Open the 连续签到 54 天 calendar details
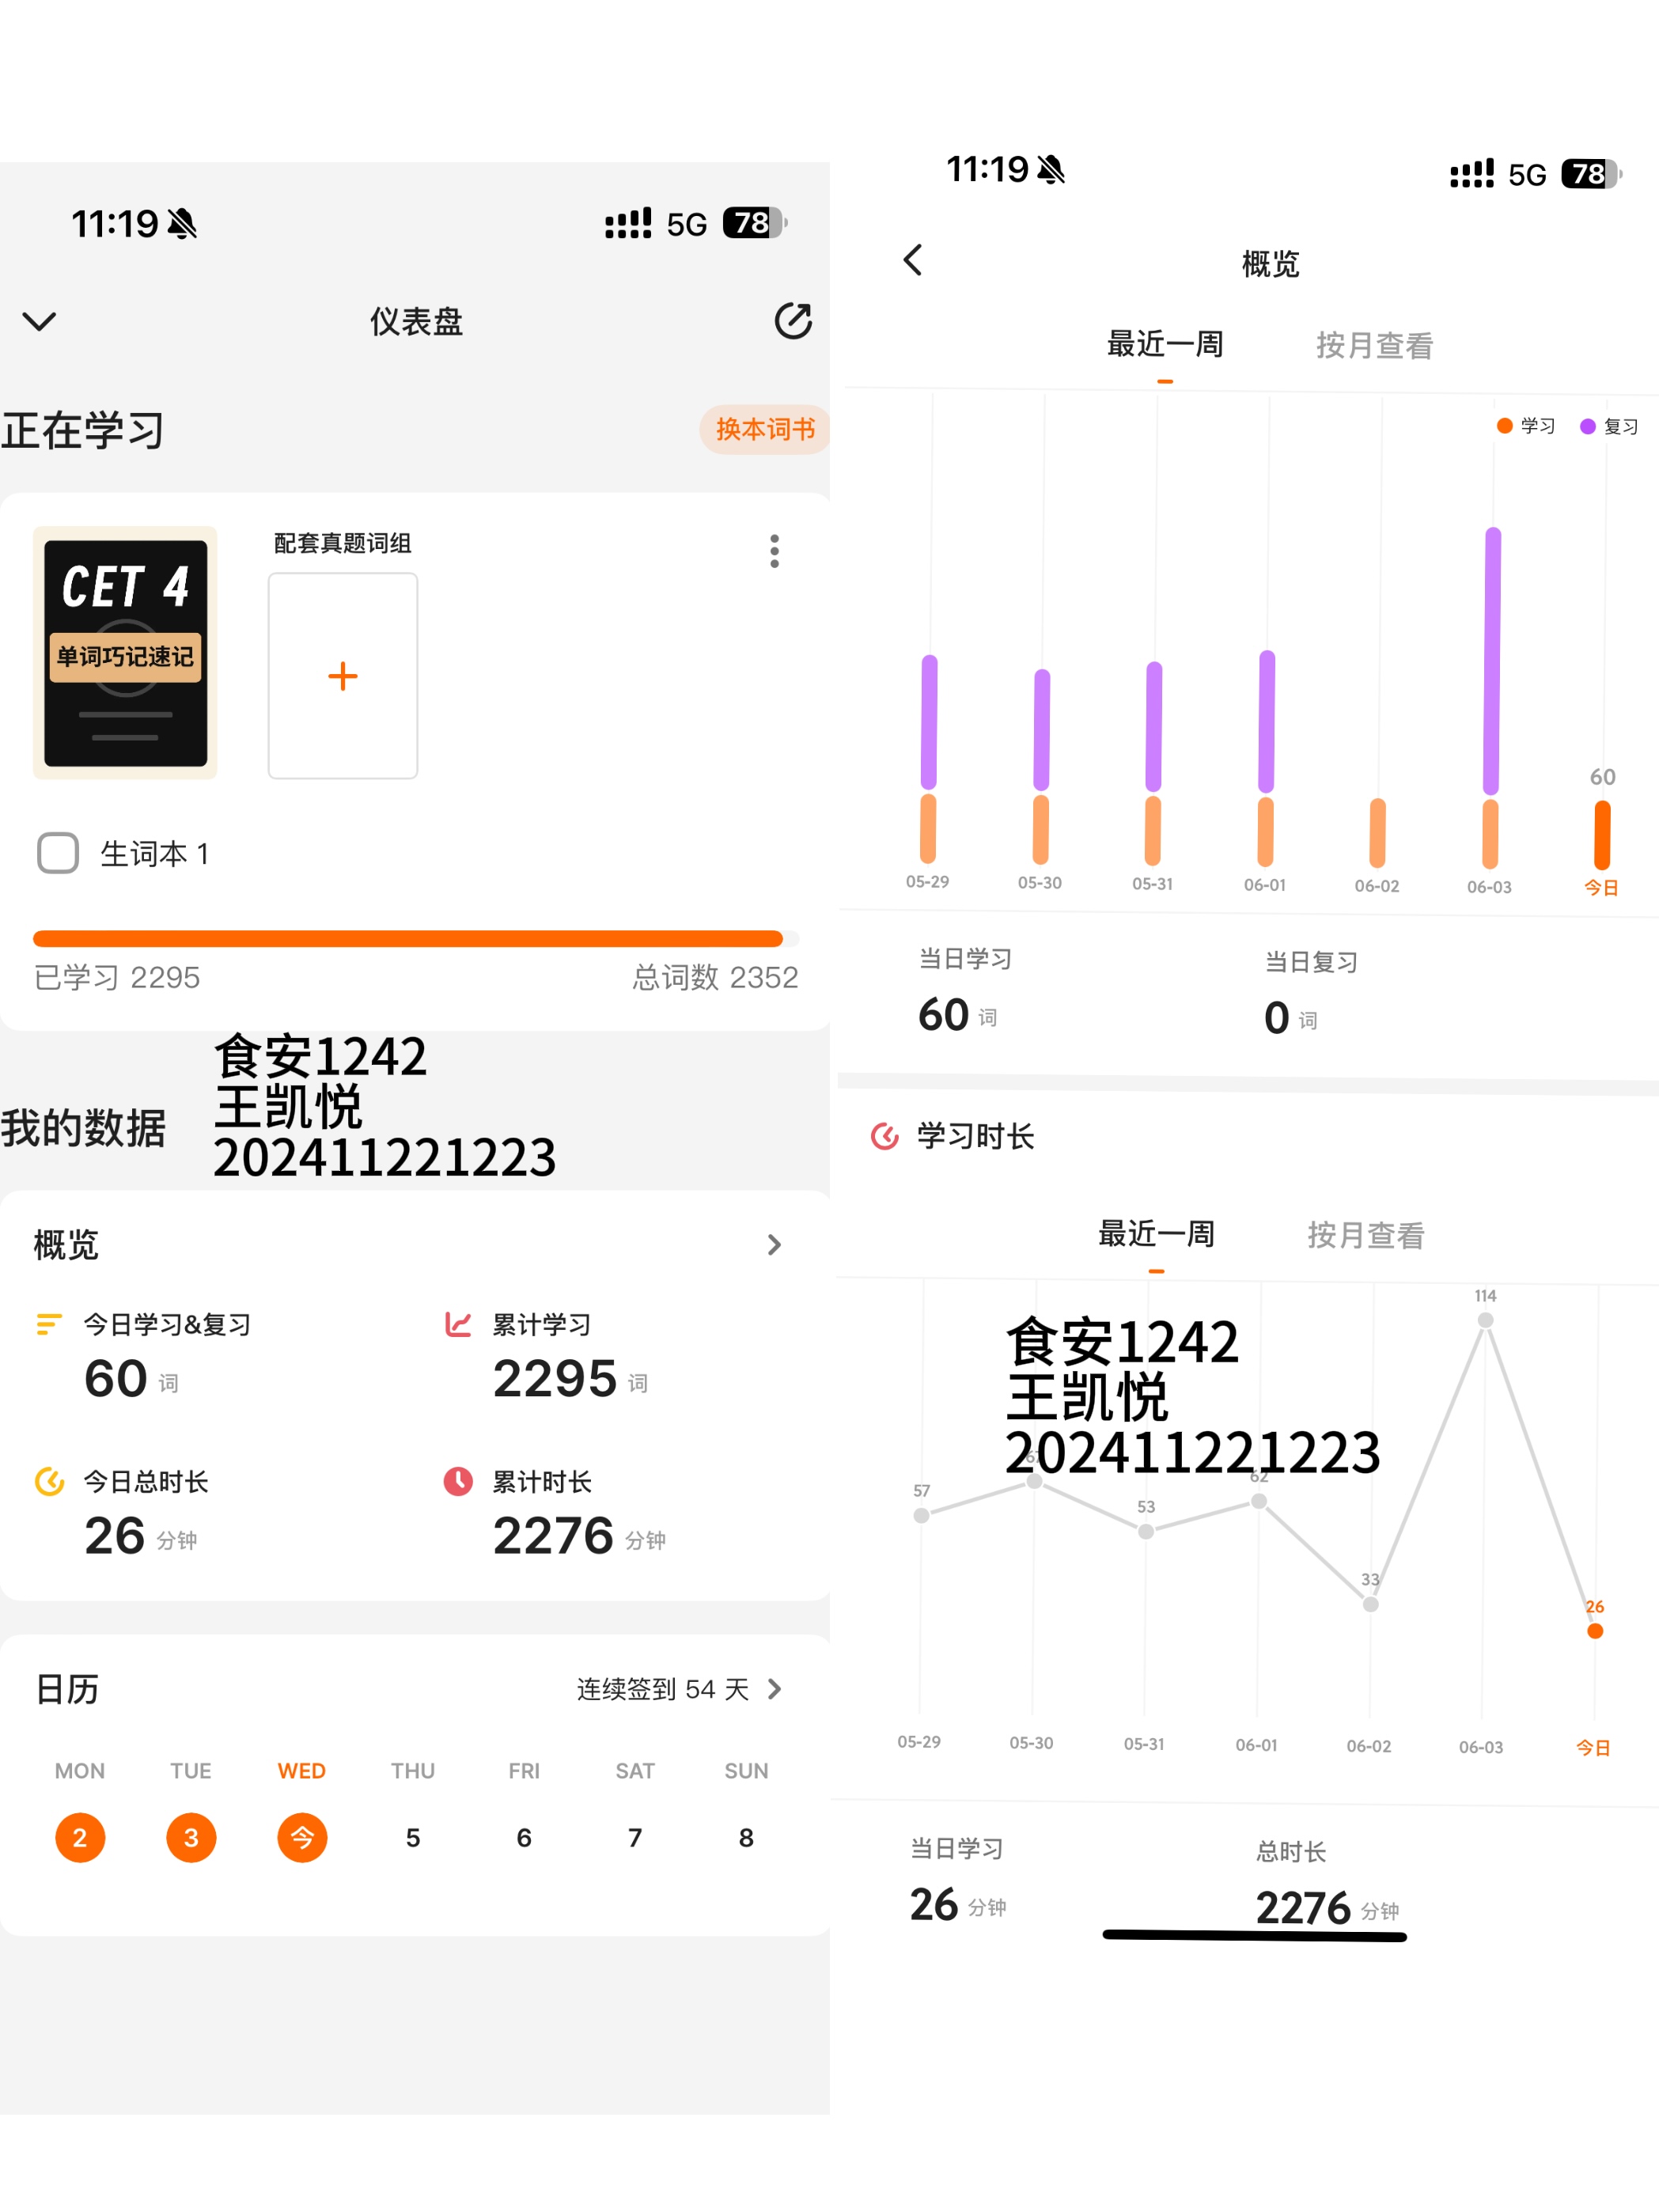The image size is (1659, 2212). coord(679,1689)
